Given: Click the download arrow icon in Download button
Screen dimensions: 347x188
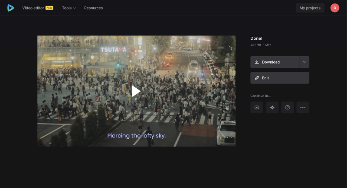Looking at the screenshot, I should tap(257, 62).
